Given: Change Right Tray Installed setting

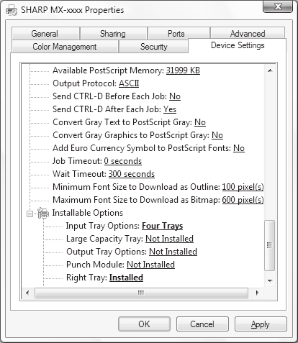Looking at the screenshot, I should pyautogui.click(x=126, y=278).
